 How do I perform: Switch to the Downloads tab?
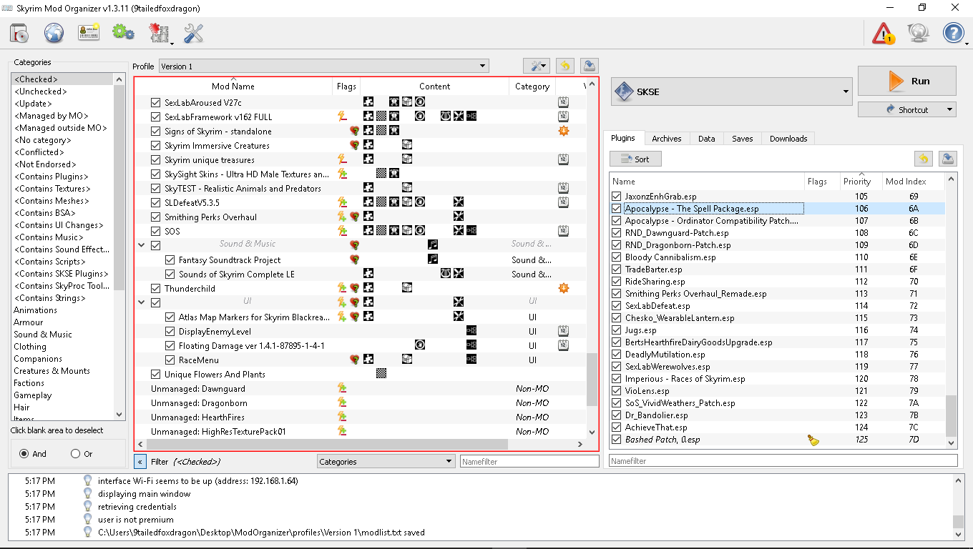pyautogui.click(x=788, y=139)
